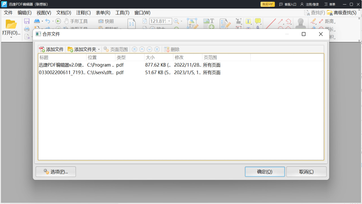This screenshot has height=204, width=362.
Task: Click the 选项(P) options button
Action: pyautogui.click(x=55, y=171)
